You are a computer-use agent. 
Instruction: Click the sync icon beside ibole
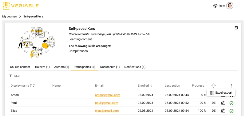(215, 6)
